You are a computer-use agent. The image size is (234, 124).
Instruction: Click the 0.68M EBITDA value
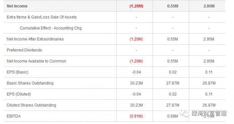(x=172, y=116)
